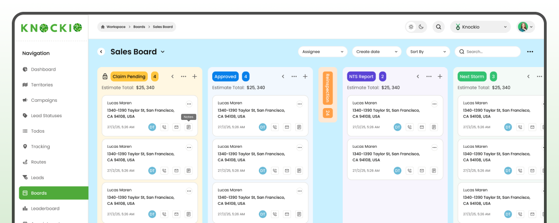The width and height of the screenshot is (559, 223).
Task: Open the Assignee filter dropdown
Action: tap(323, 52)
